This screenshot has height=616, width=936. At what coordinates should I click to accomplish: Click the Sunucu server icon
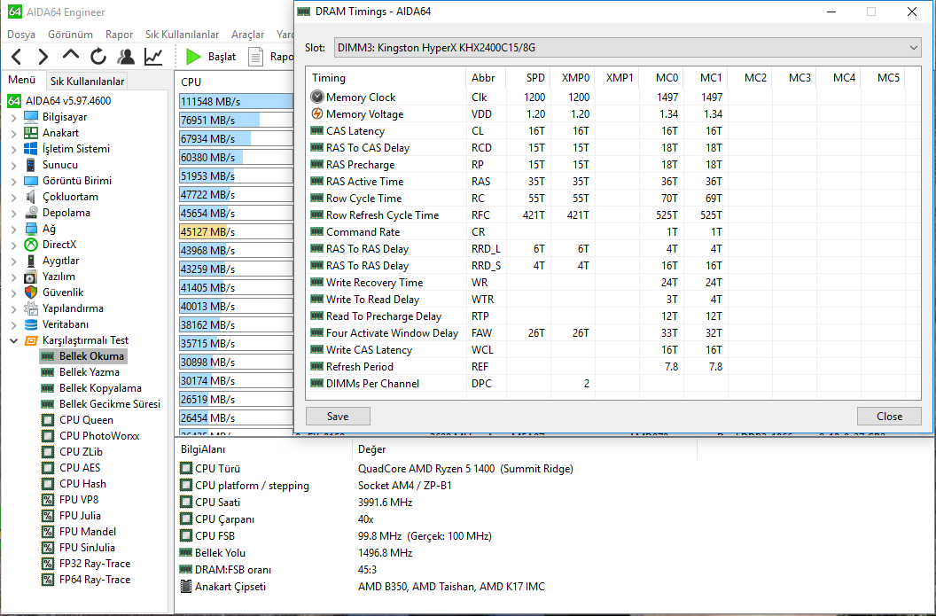click(31, 165)
